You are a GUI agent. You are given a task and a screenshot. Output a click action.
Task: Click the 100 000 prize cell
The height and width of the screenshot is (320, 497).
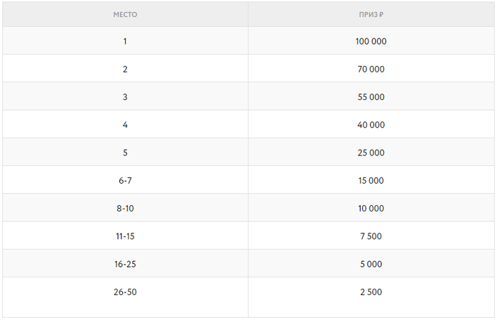click(371, 42)
